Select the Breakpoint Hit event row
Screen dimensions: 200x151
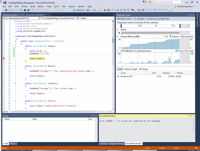pyautogui.click(x=155, y=76)
